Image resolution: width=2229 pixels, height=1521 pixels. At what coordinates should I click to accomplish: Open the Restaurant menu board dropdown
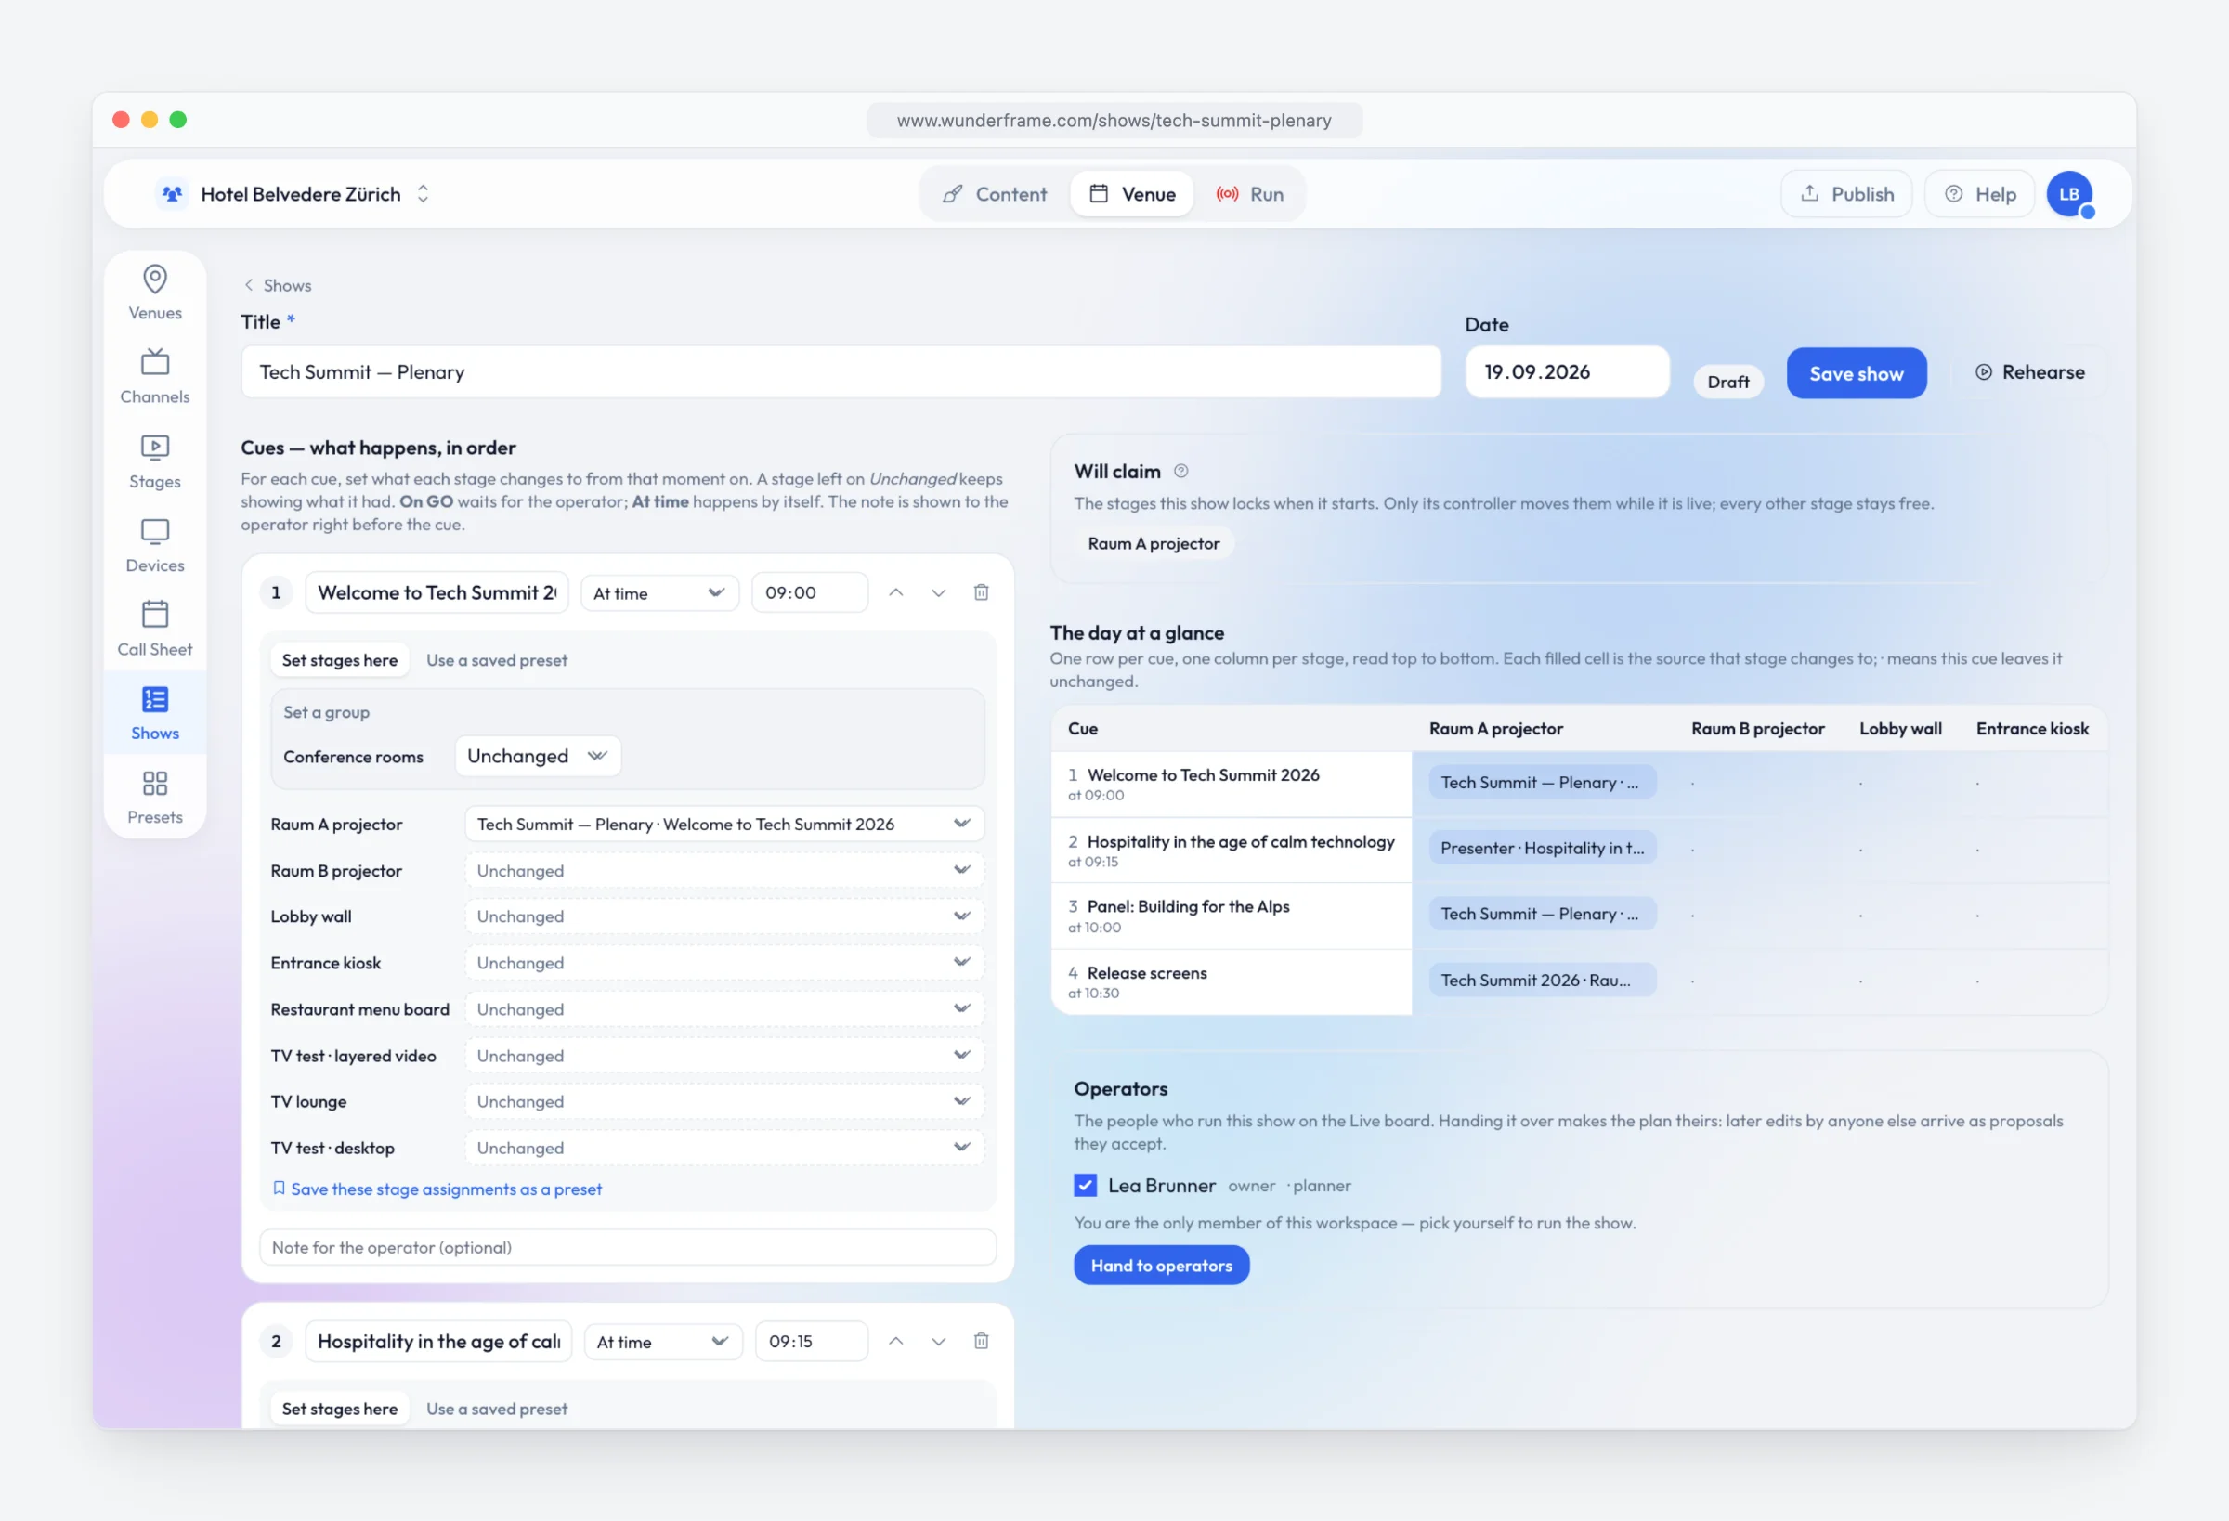coord(724,1008)
